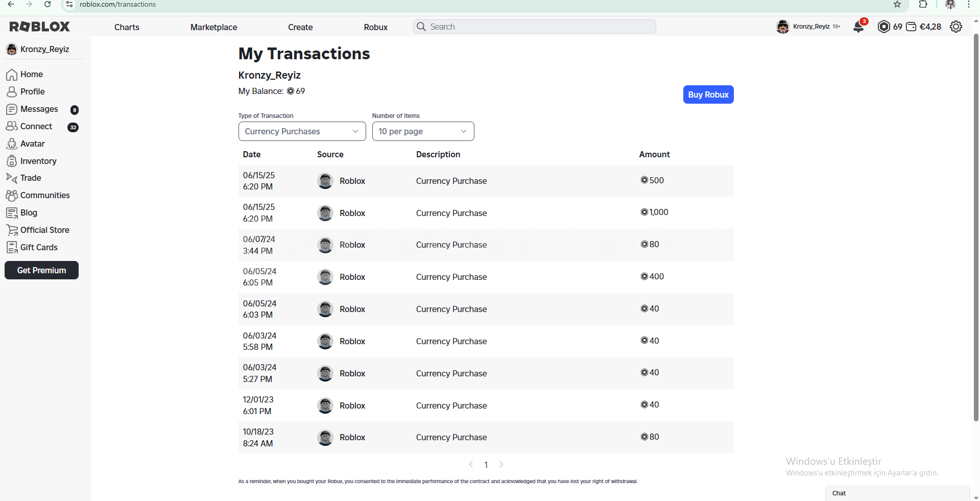Click the Get Premium button
The height and width of the screenshot is (501, 980).
pyautogui.click(x=41, y=270)
